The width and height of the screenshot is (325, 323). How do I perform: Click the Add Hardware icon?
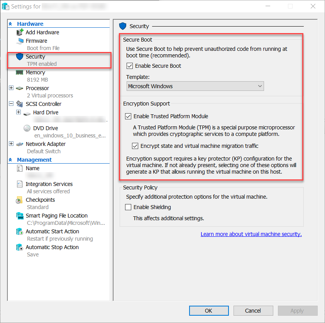click(20, 32)
